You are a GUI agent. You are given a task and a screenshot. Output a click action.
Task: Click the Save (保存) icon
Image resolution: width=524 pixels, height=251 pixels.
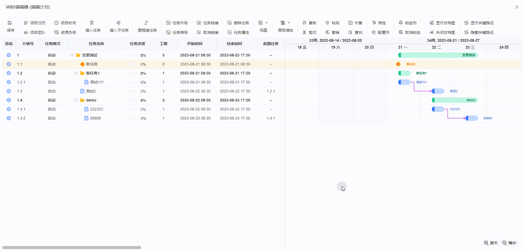click(10, 23)
